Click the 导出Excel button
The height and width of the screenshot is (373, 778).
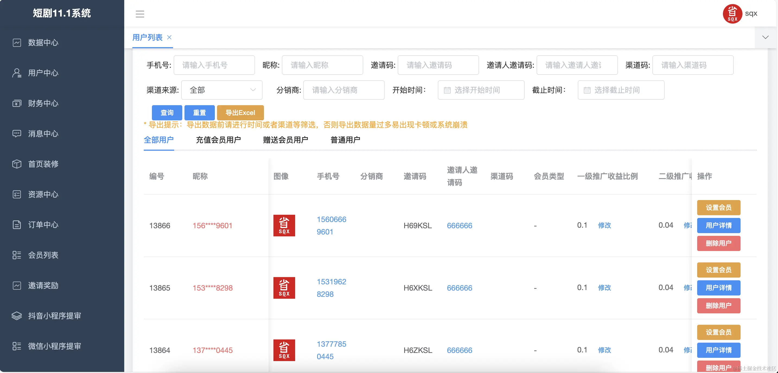tap(240, 112)
